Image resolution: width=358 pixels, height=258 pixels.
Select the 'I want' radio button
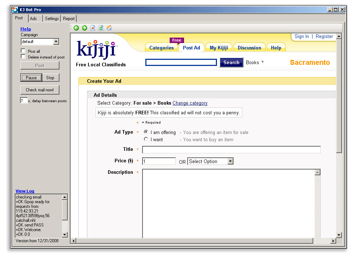146,139
